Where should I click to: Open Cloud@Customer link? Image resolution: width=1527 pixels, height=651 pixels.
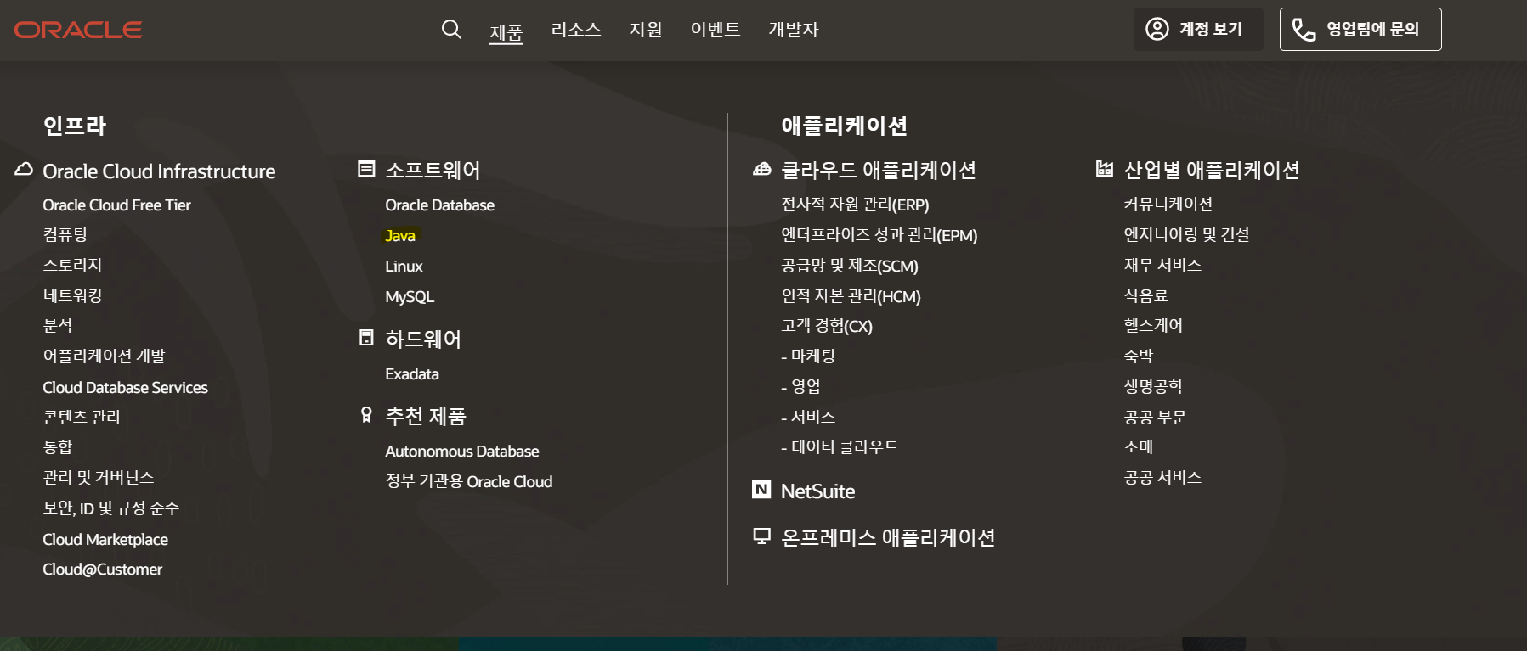point(102,570)
